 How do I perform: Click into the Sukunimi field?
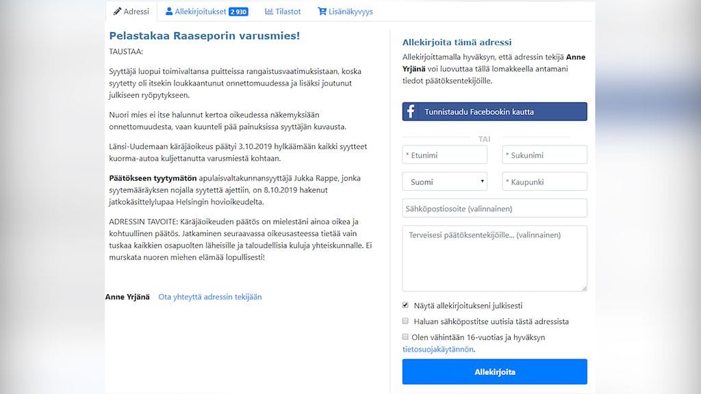tap(544, 155)
